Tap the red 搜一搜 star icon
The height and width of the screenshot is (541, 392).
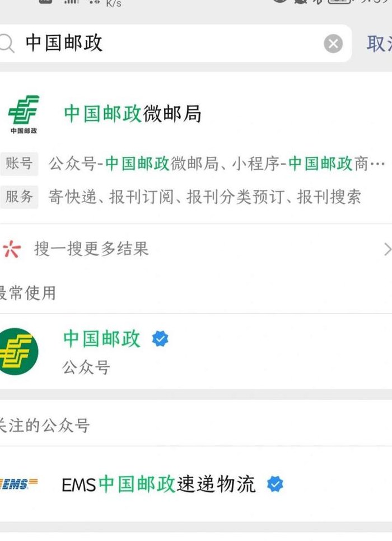(x=11, y=249)
